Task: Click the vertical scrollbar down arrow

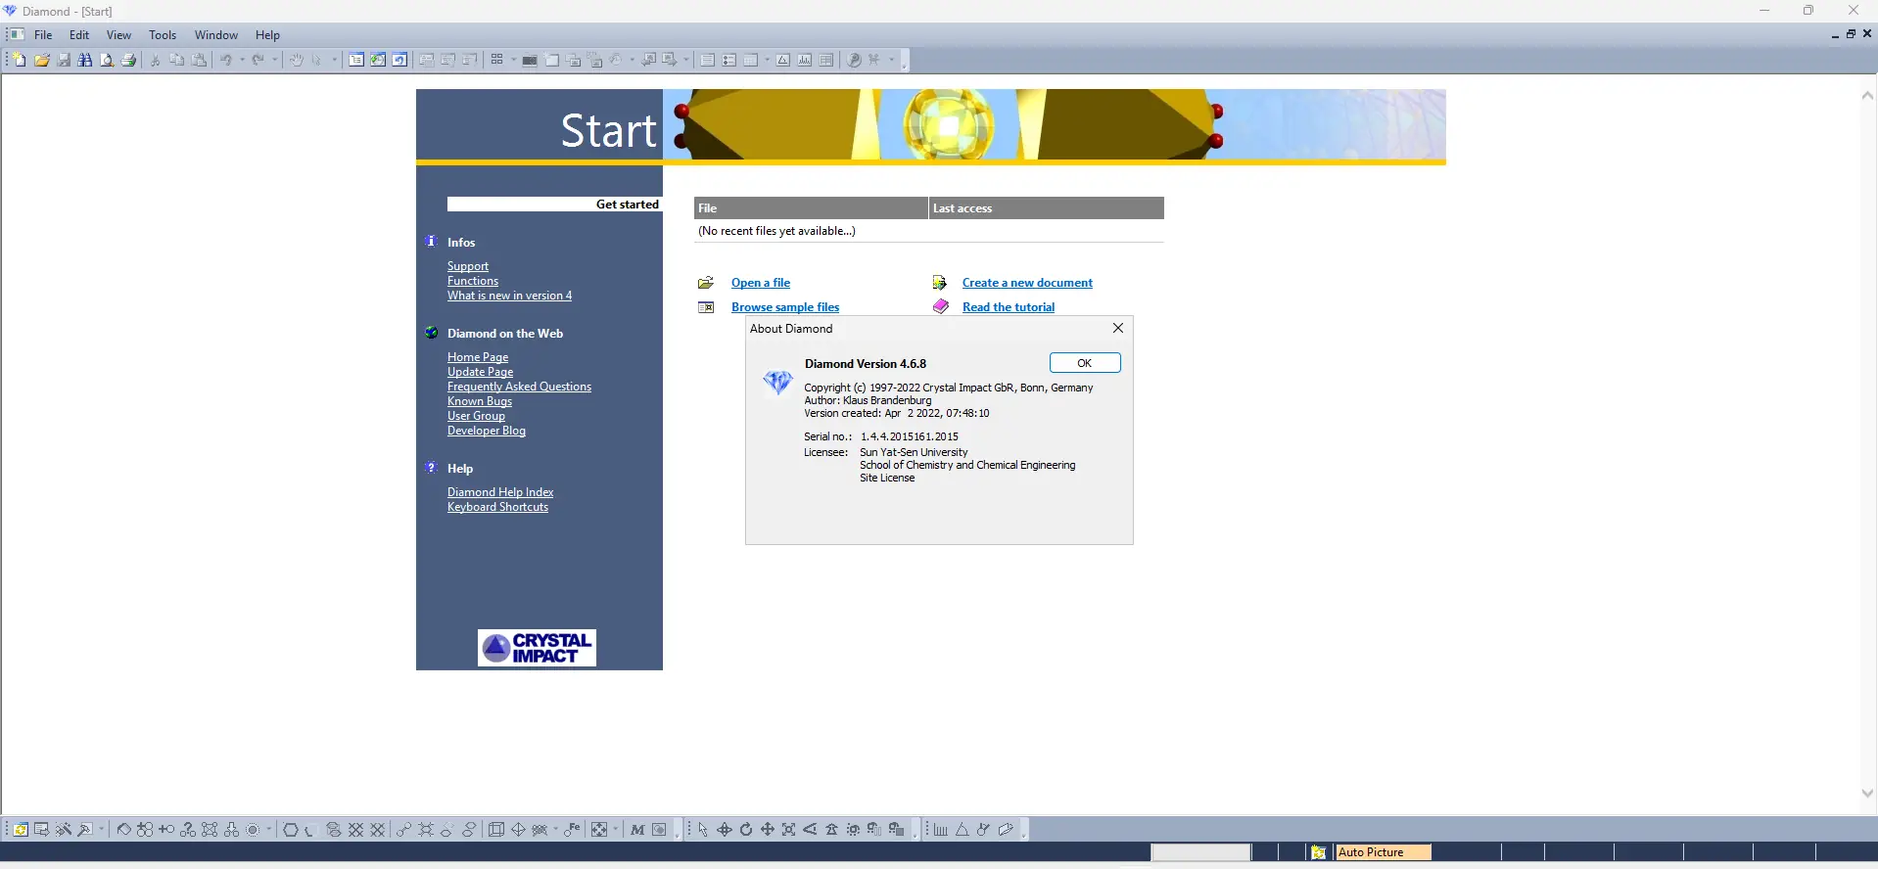Action: pyautogui.click(x=1867, y=793)
